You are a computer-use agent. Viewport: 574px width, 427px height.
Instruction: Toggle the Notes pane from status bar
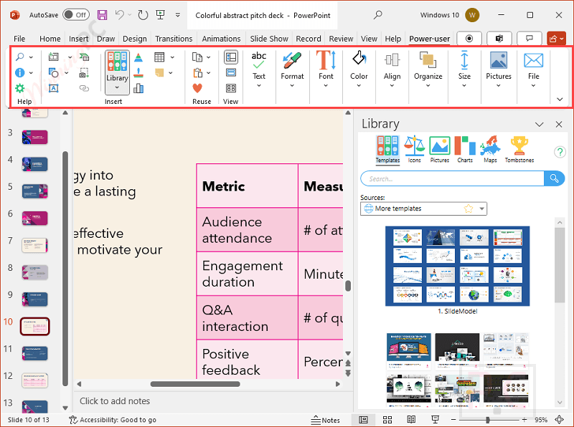(x=326, y=420)
